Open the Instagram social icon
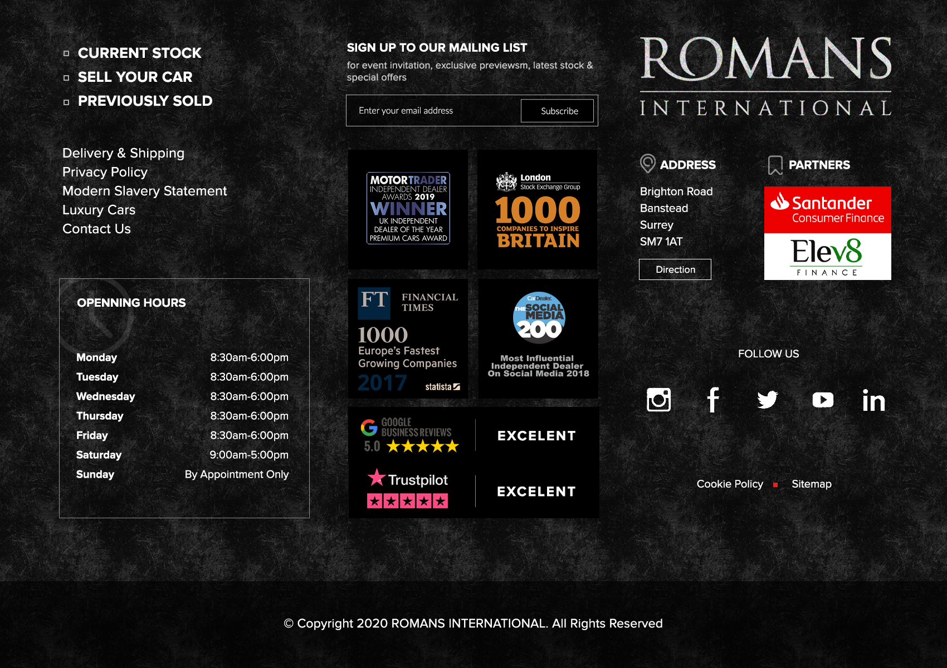This screenshot has height=668, width=947. tap(660, 400)
